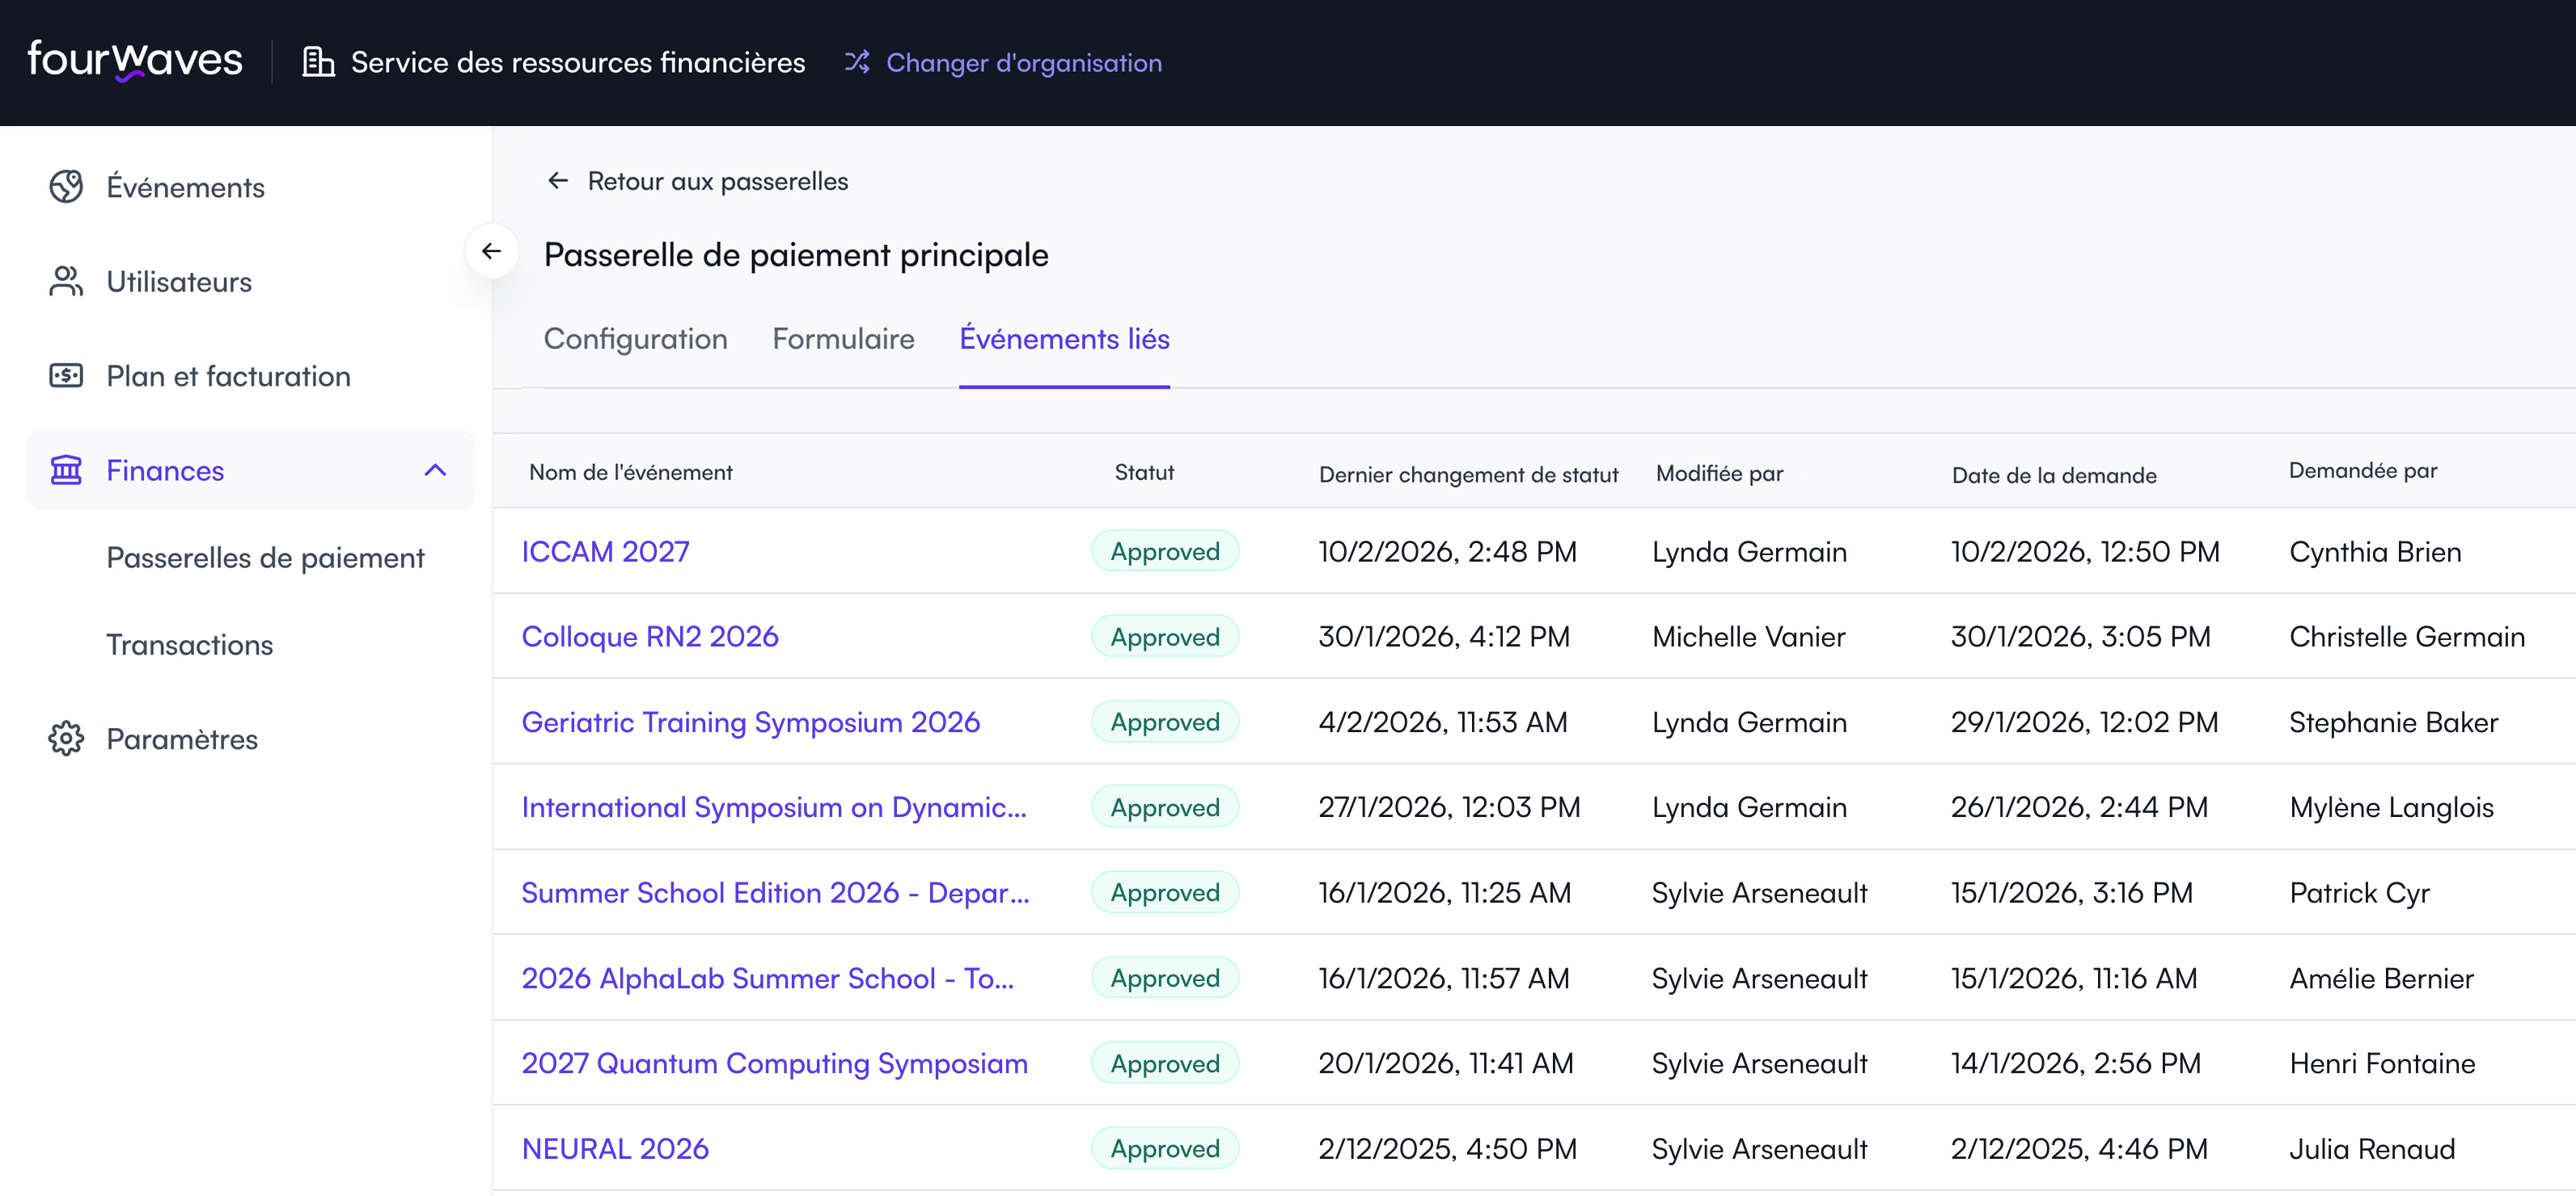Click the Événements globe icon in sidebar

click(x=66, y=187)
